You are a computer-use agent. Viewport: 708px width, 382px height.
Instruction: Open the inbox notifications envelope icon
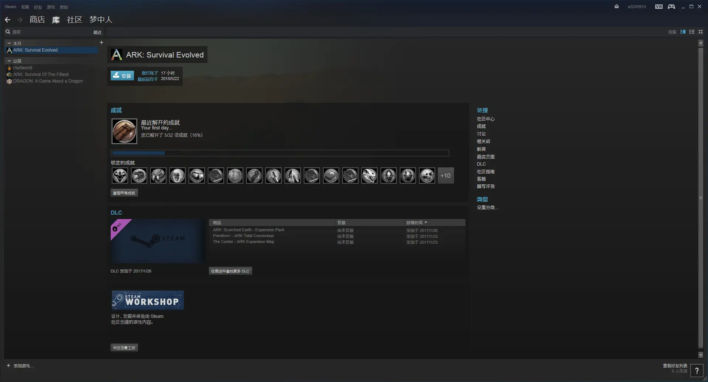point(616,7)
